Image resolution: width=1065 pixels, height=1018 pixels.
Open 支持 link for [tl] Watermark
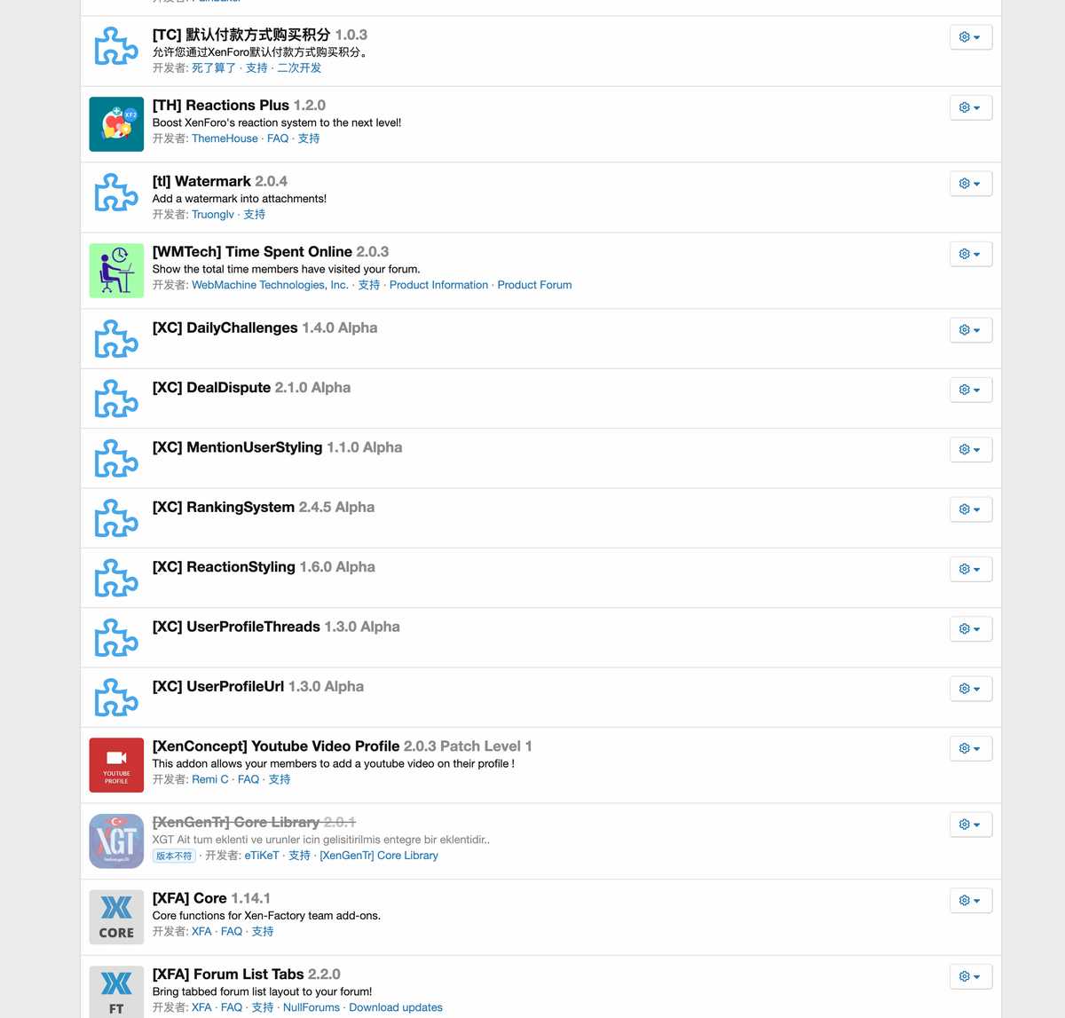click(255, 215)
